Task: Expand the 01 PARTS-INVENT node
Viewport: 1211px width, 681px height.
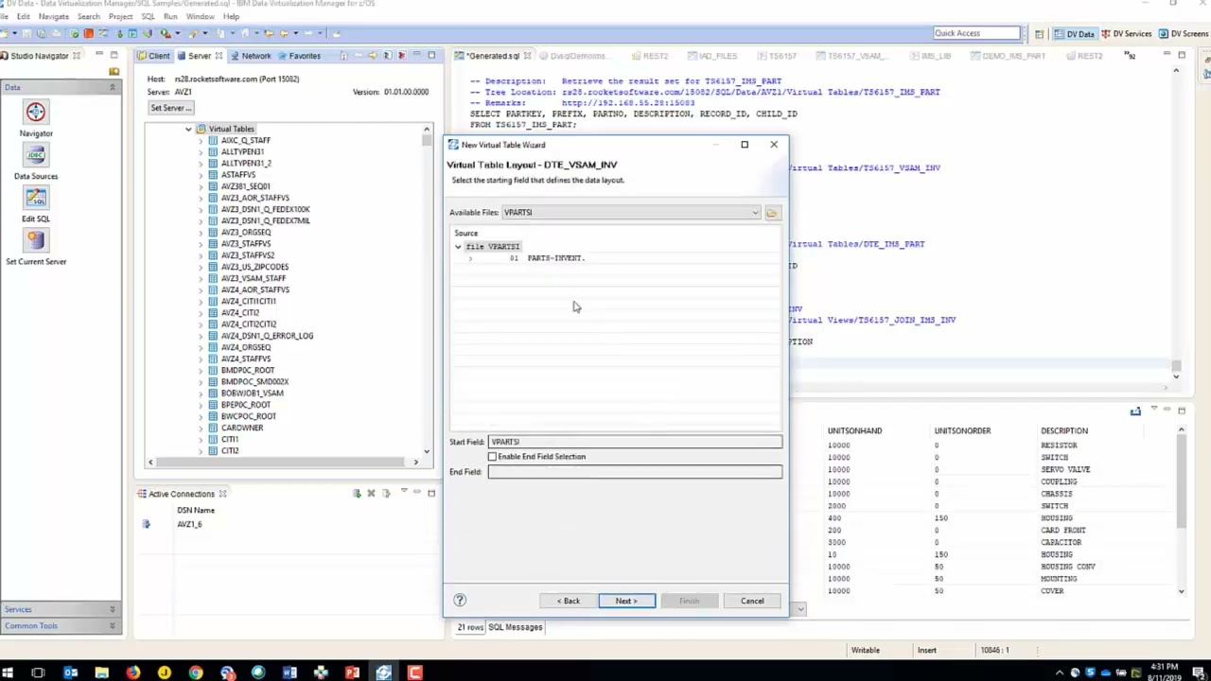Action: point(470,258)
